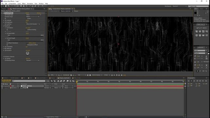Collapse the Transform group
The height and width of the screenshot is (118, 210).
tap(4, 26)
